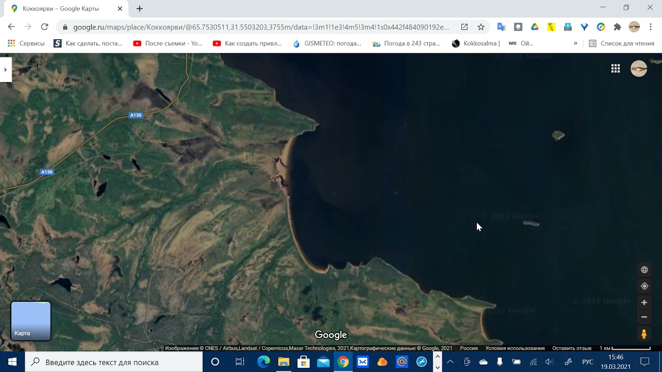Open the blue funnel extension
The width and height of the screenshot is (662, 372).
584,27
